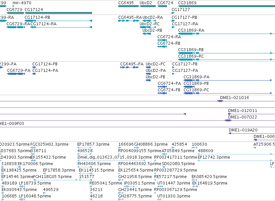Click the CG6729 gene bar
Screen dimensions: 275x201
pyautogui.click(x=15, y=13)
